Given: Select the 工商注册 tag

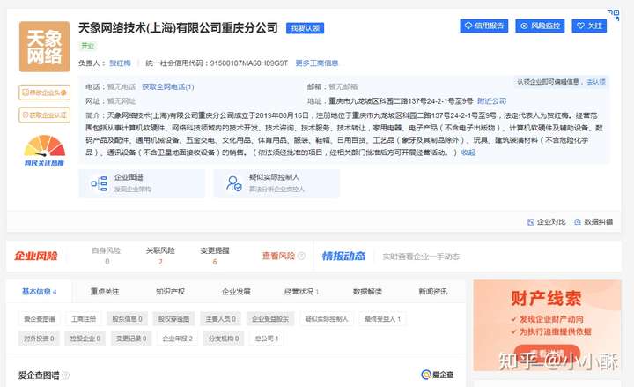Looking at the screenshot, I should [84, 319].
